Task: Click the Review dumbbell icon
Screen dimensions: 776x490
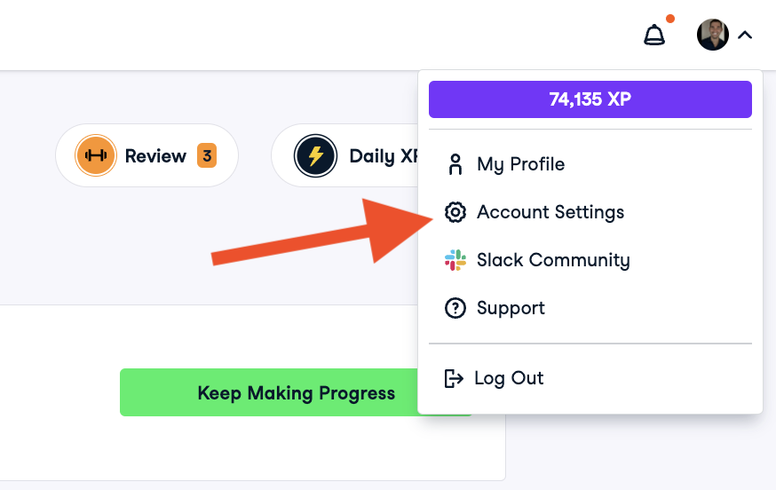Action: point(95,155)
